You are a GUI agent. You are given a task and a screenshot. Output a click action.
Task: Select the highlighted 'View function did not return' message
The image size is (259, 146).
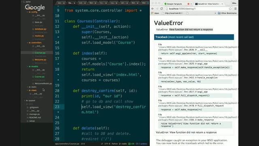191,30
